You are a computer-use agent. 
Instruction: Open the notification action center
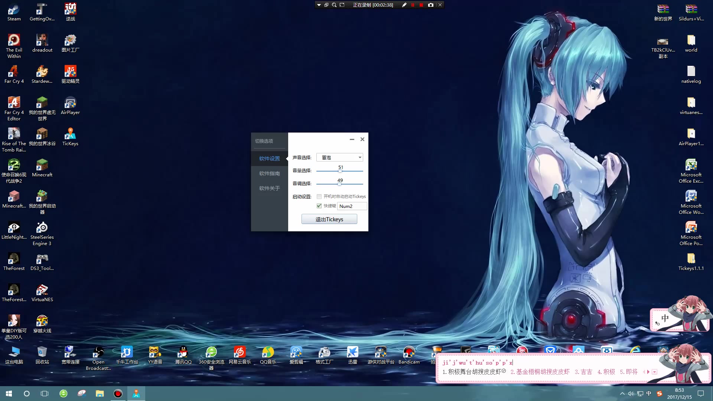tap(701, 394)
